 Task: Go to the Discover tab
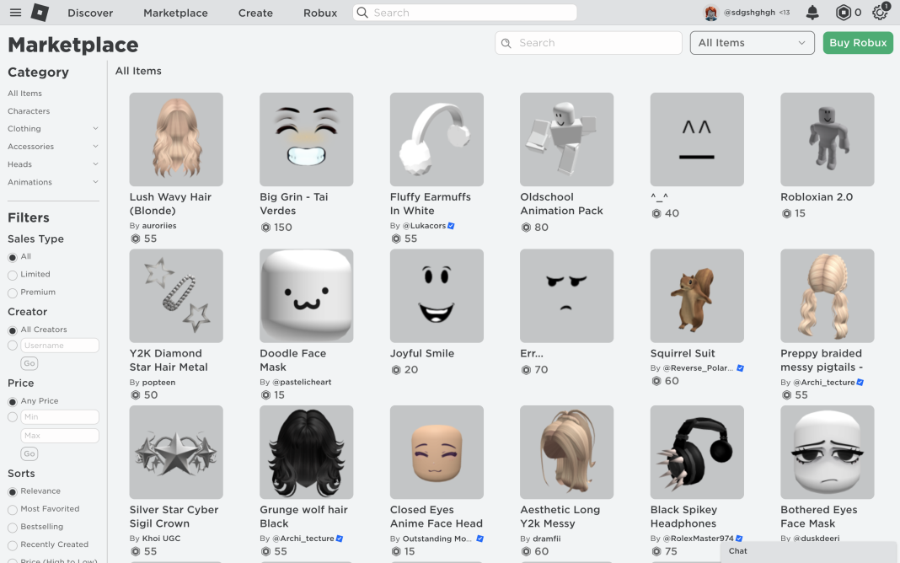(x=90, y=13)
